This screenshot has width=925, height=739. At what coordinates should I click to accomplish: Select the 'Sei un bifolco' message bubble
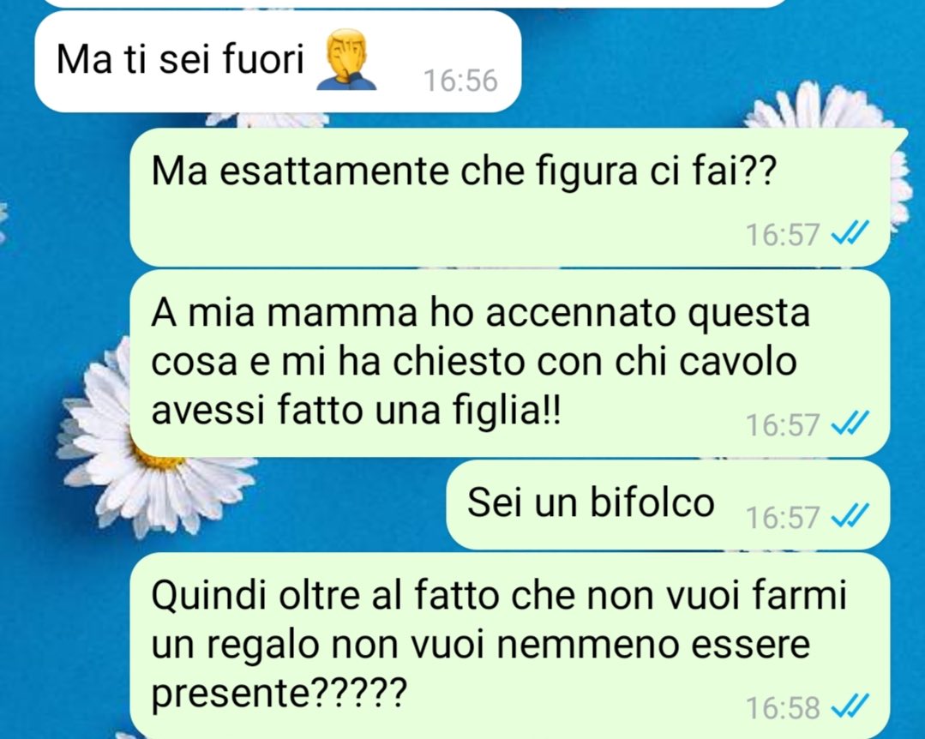[668, 505]
